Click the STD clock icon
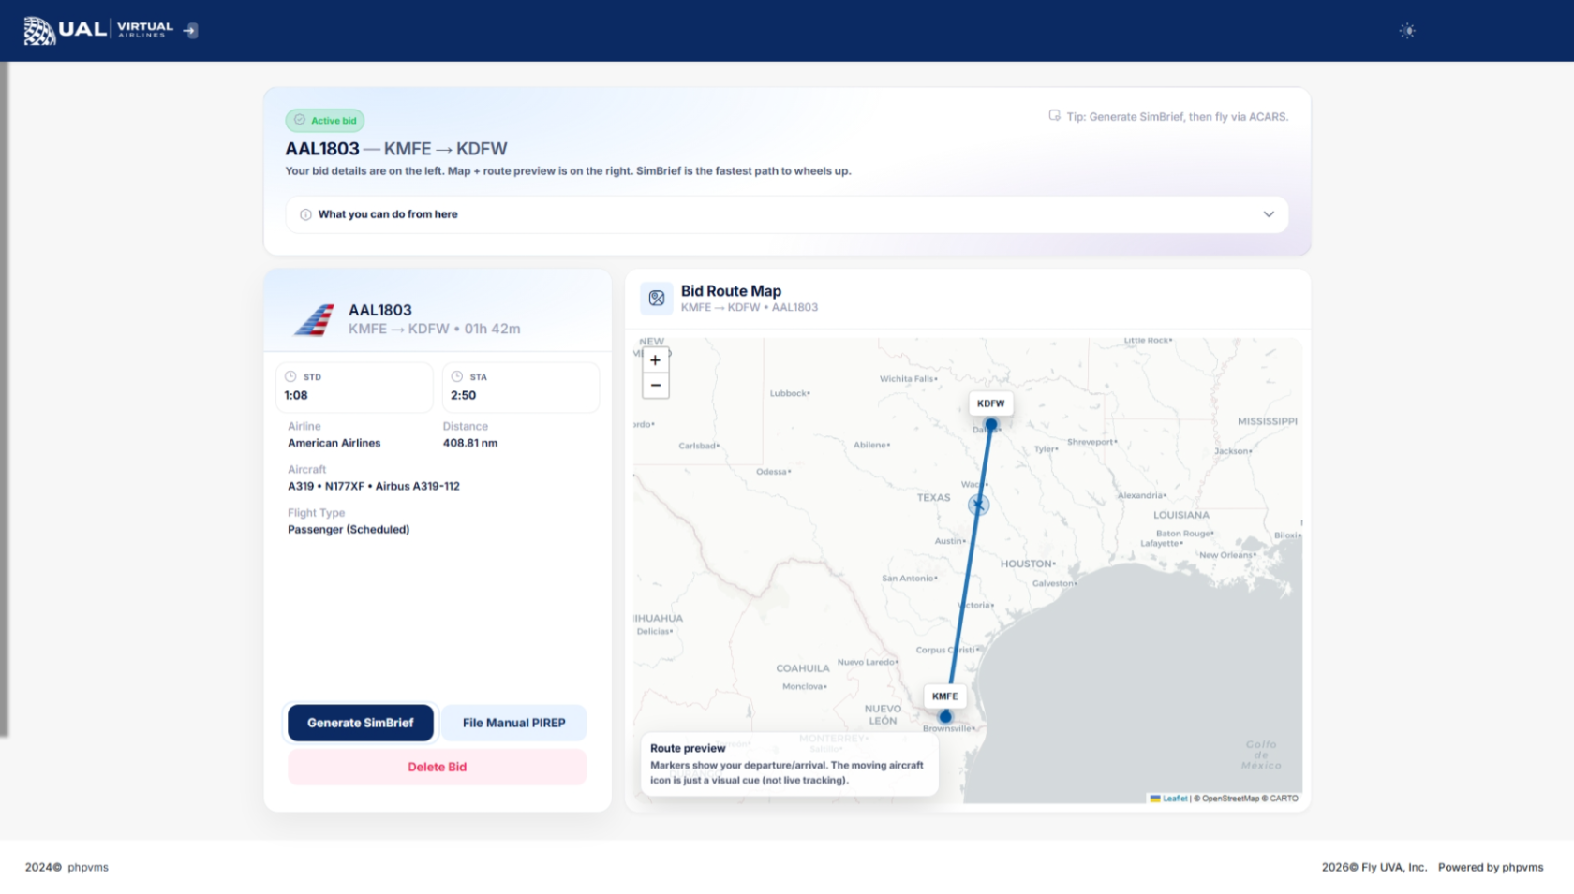 click(291, 376)
